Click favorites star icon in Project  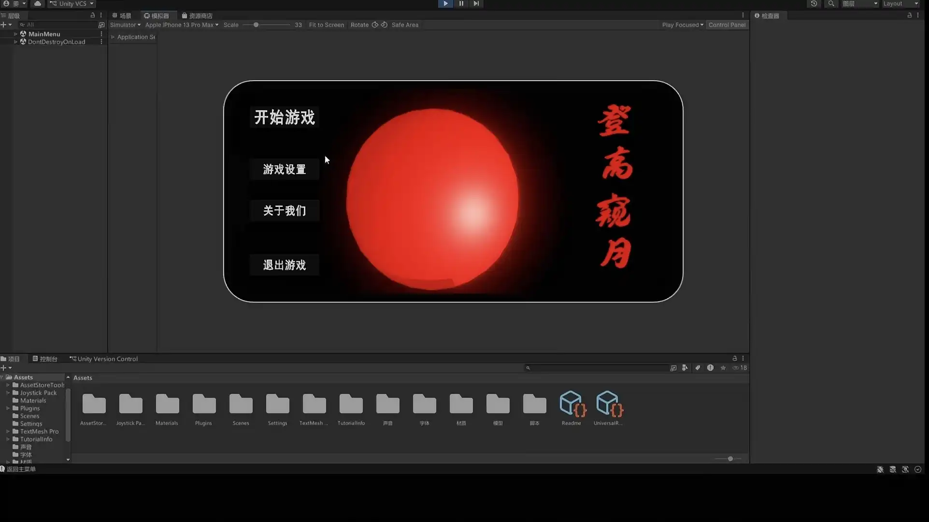[x=723, y=368]
